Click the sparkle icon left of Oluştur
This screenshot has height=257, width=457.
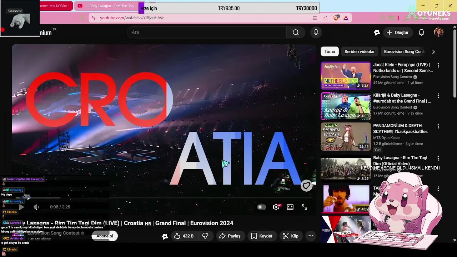click(x=377, y=32)
